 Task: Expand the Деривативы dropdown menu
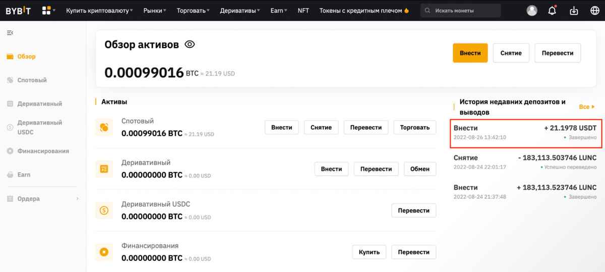pos(240,10)
